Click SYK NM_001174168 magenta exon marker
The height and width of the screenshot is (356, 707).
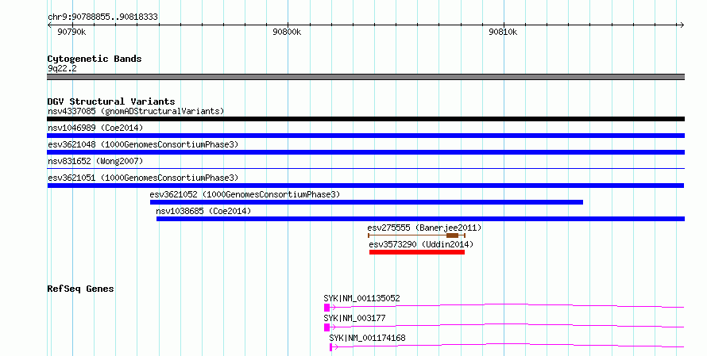click(331, 347)
